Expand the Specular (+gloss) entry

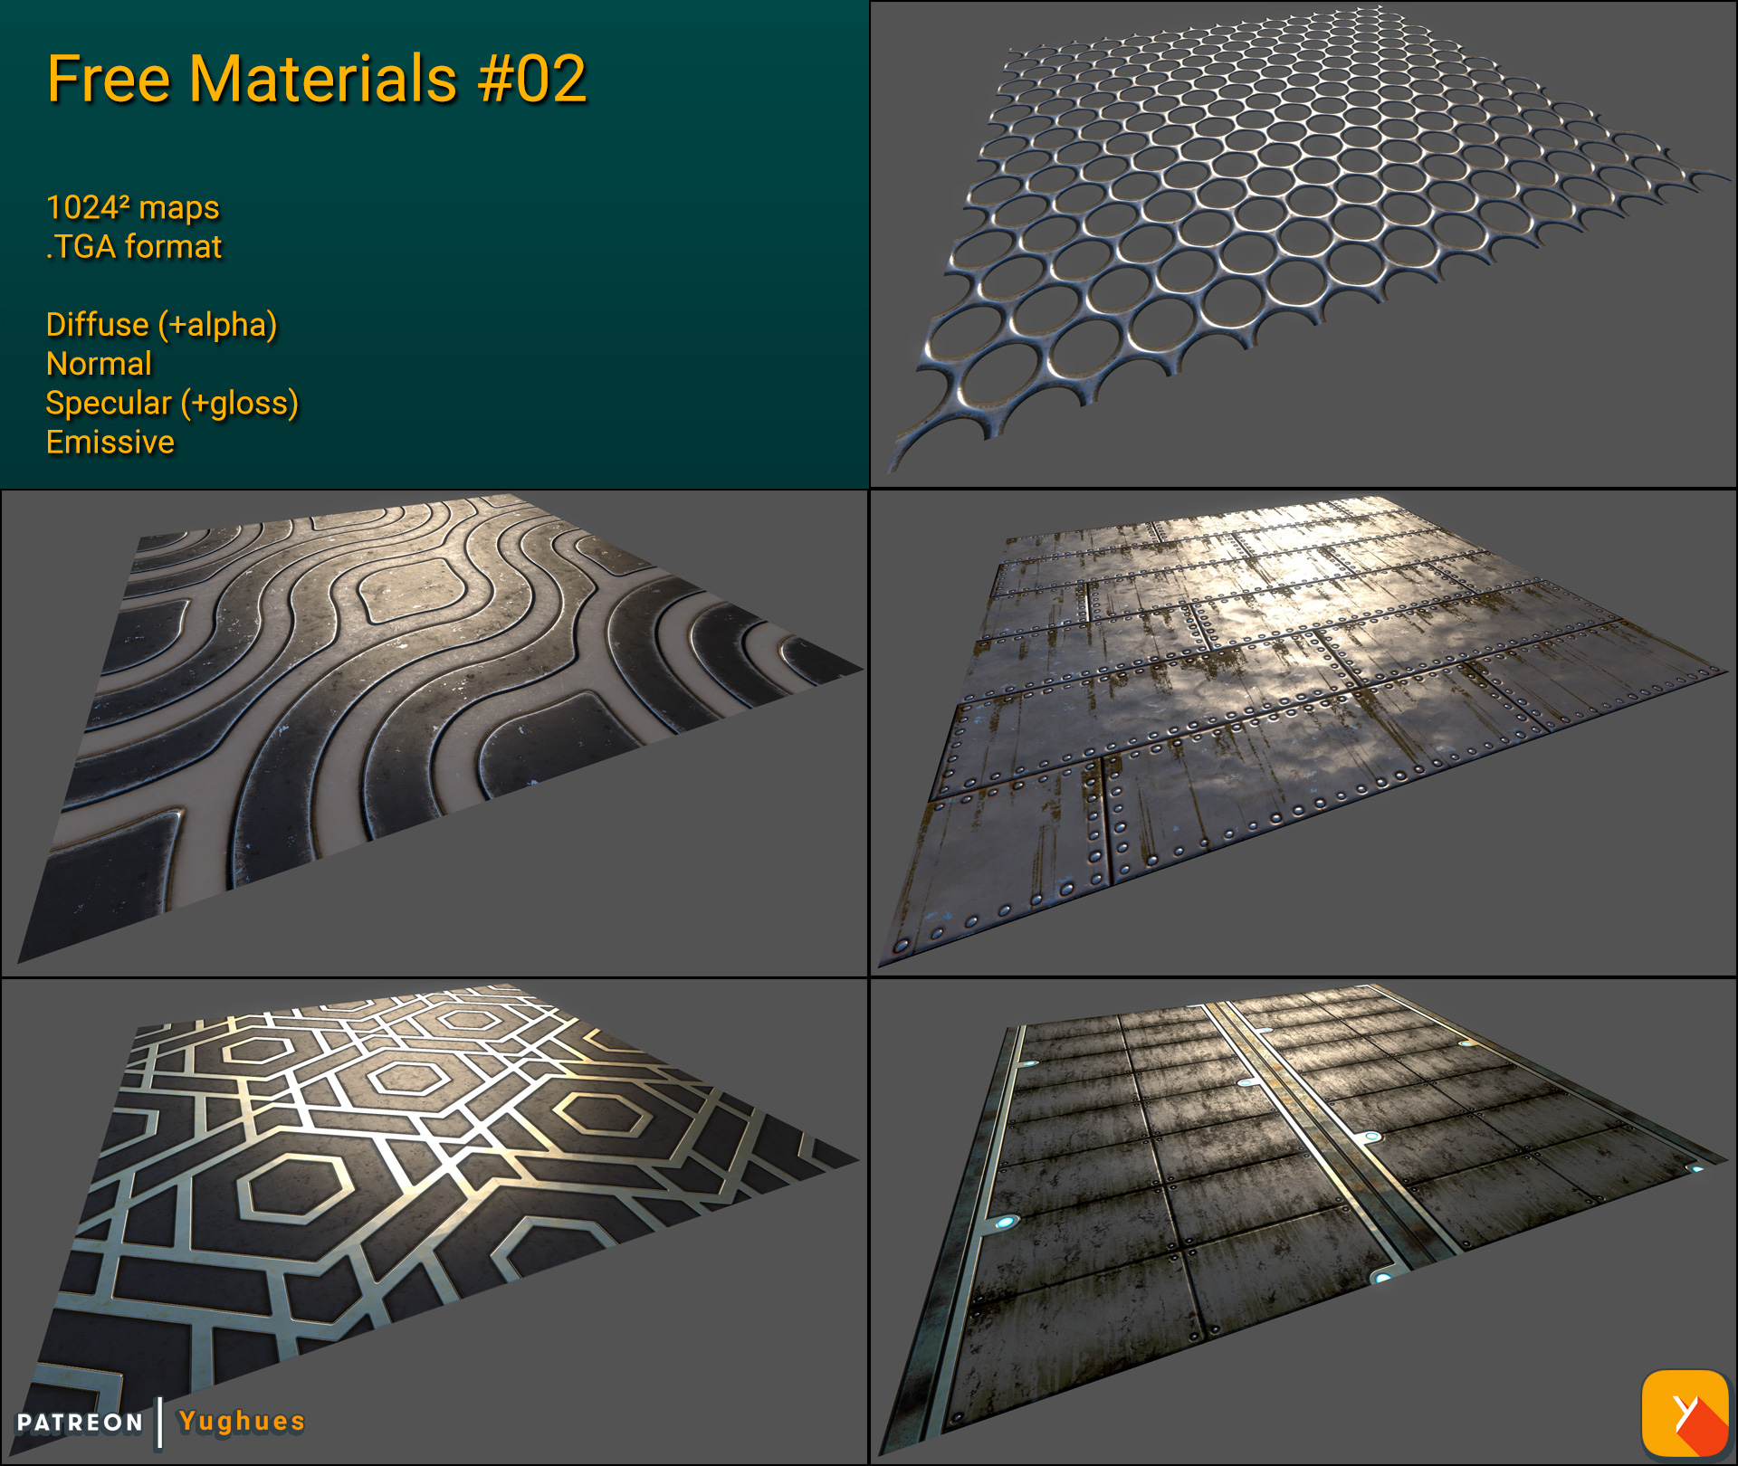click(x=172, y=404)
